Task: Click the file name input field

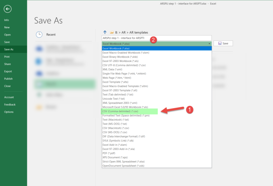Action: coord(157,38)
